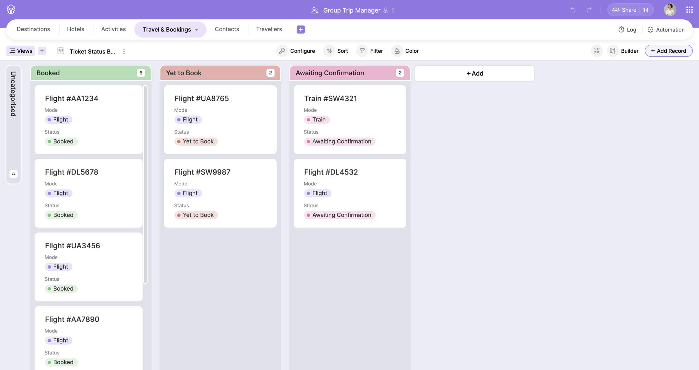The height and width of the screenshot is (370, 699).
Task: Click the undo arrow icon
Action: 573,10
